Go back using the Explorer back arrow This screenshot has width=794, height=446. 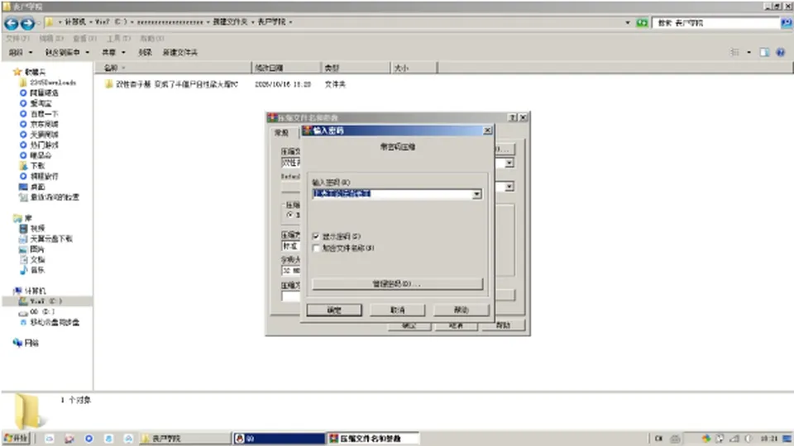pos(11,23)
